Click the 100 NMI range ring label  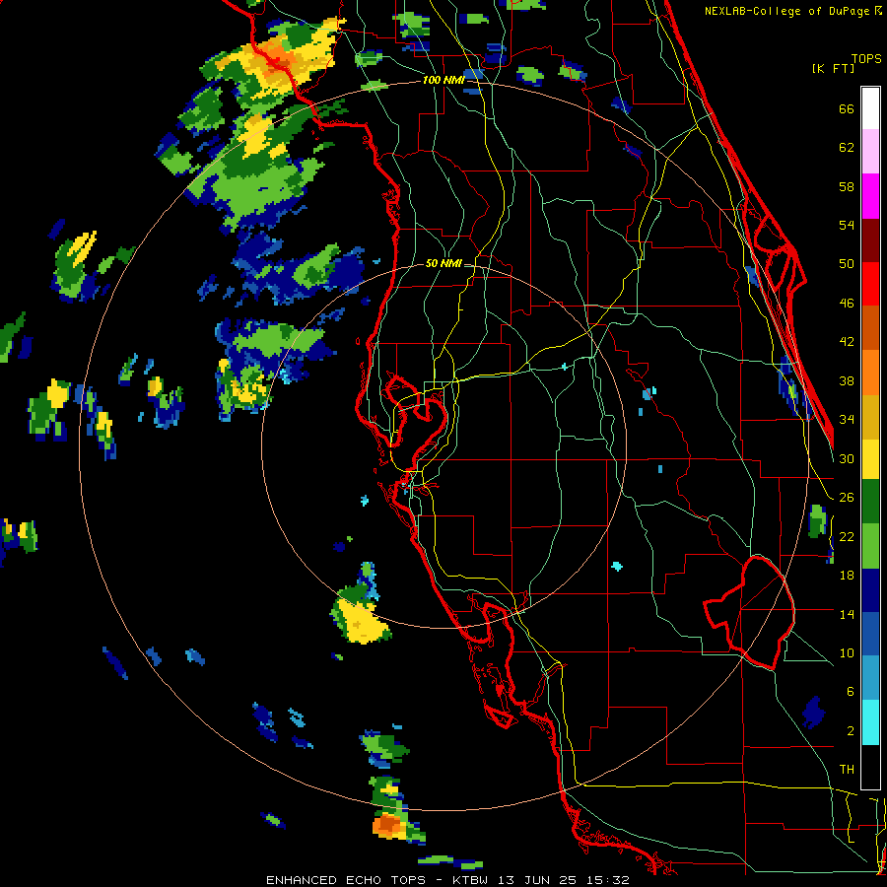(x=443, y=81)
